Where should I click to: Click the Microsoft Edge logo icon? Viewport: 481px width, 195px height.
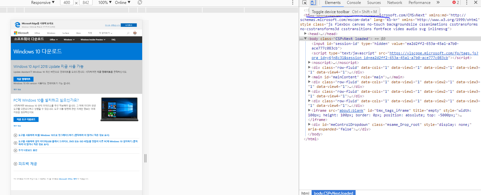(x=17, y=25)
